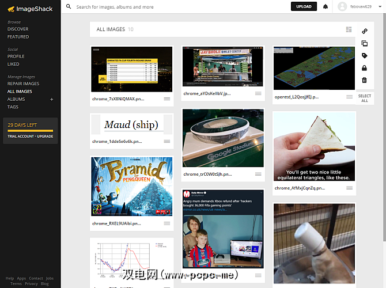The image size is (386, 288).
Task: Select All Images in sidebar
Action: click(20, 92)
